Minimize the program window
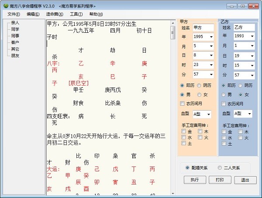The image size is (262, 198). click(231, 6)
